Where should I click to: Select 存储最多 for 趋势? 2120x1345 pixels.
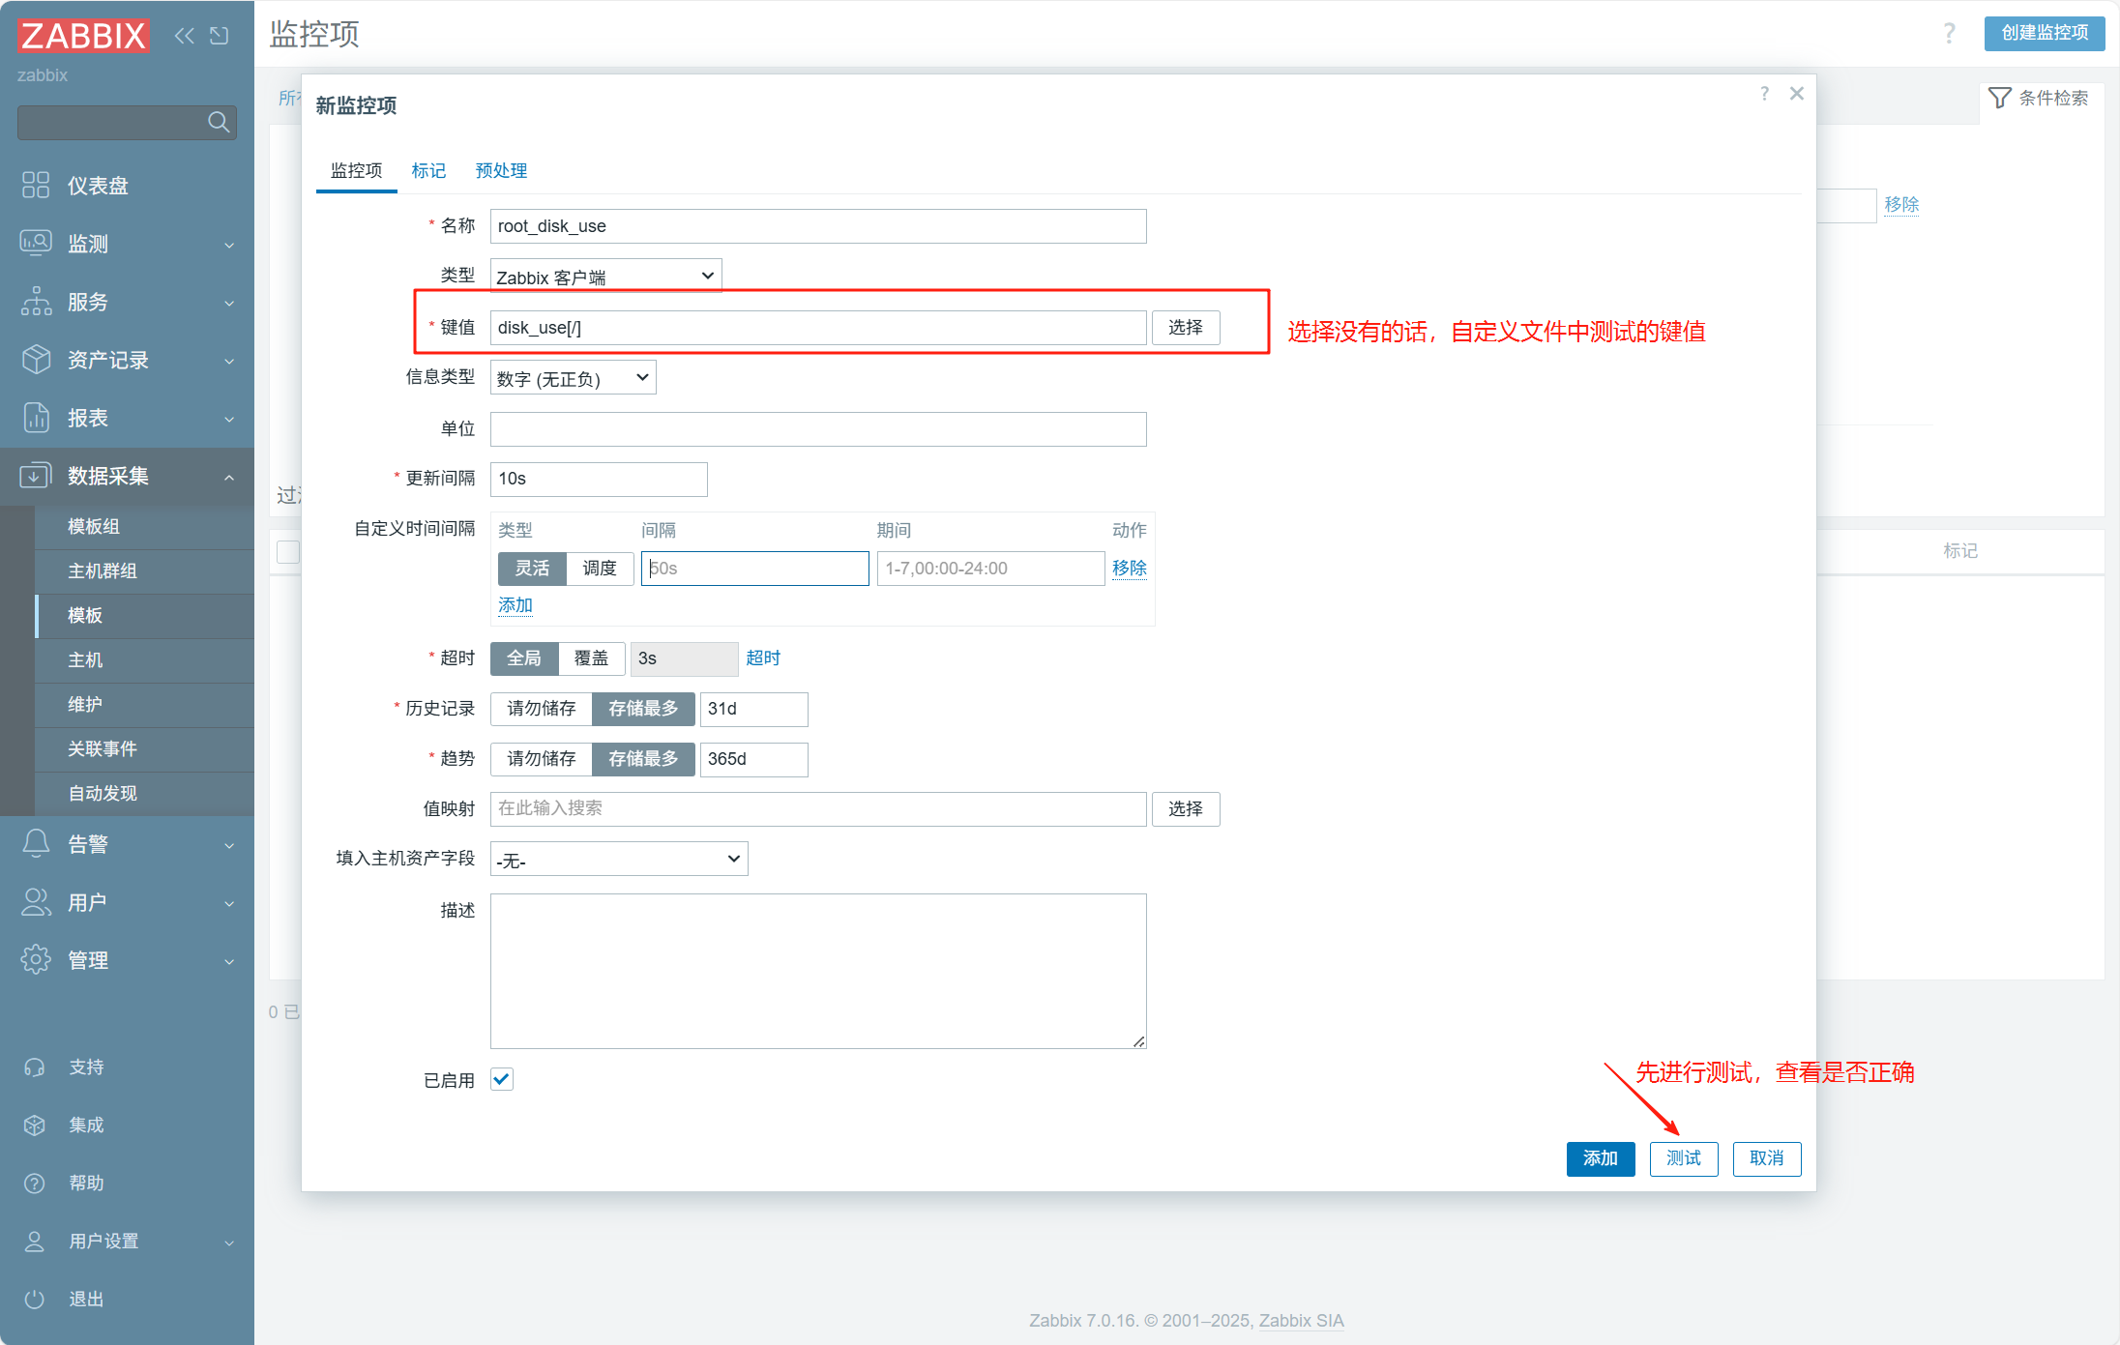[x=643, y=759]
